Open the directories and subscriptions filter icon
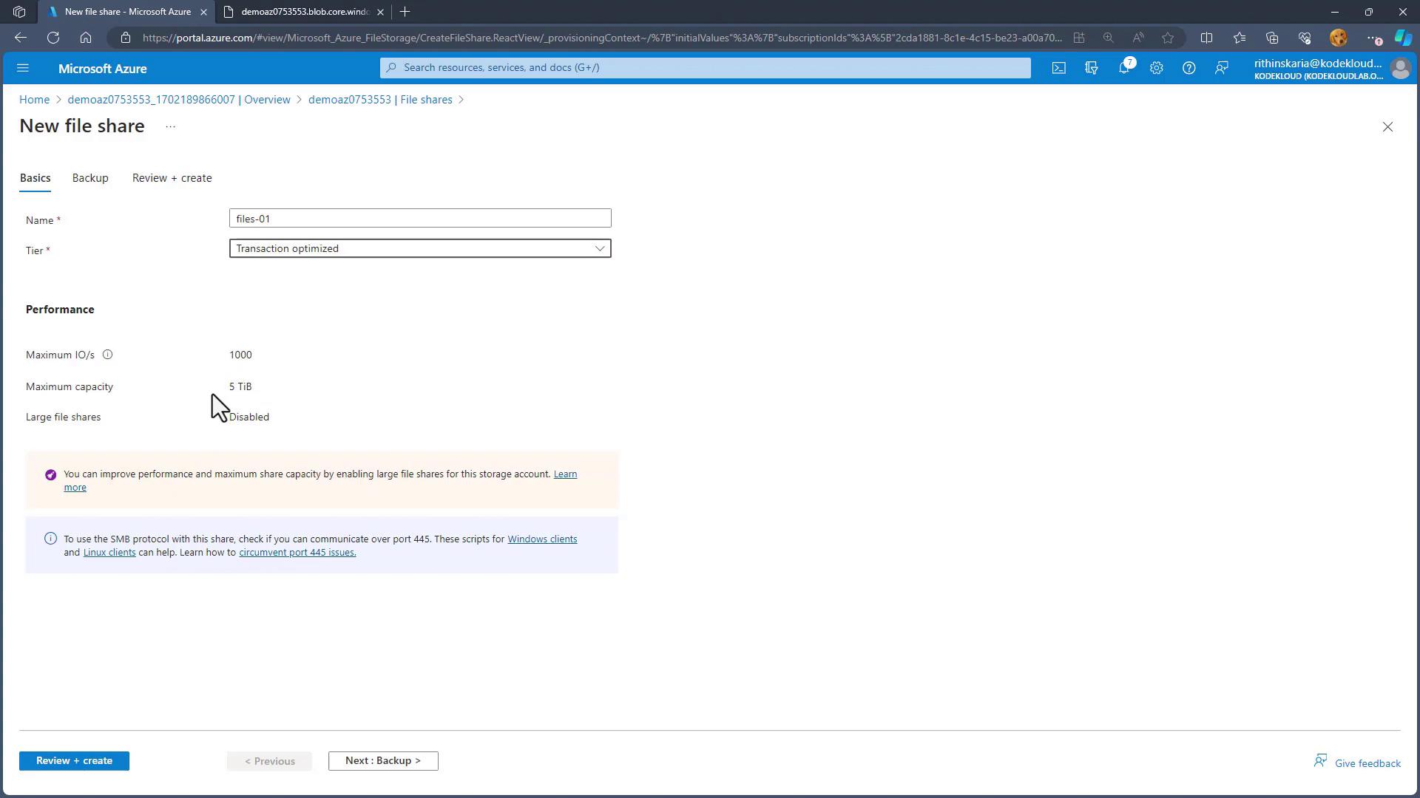The height and width of the screenshot is (798, 1420). [1092, 68]
